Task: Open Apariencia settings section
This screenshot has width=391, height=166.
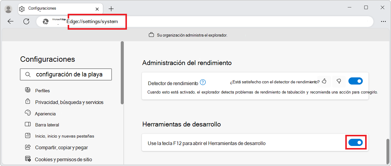Action: click(x=45, y=114)
